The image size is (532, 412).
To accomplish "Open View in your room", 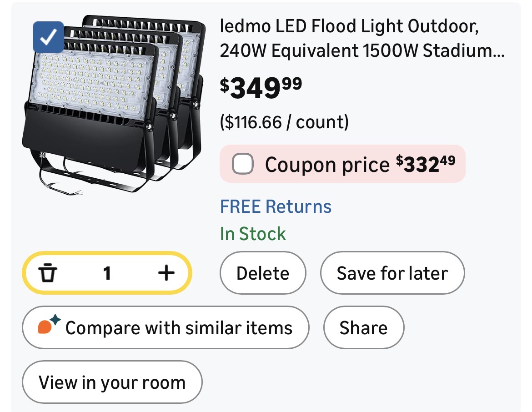I will click(x=112, y=382).
